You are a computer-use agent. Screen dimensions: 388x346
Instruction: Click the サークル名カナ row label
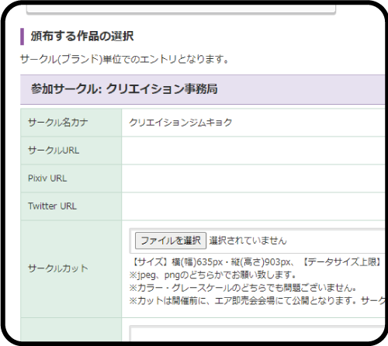(x=58, y=123)
